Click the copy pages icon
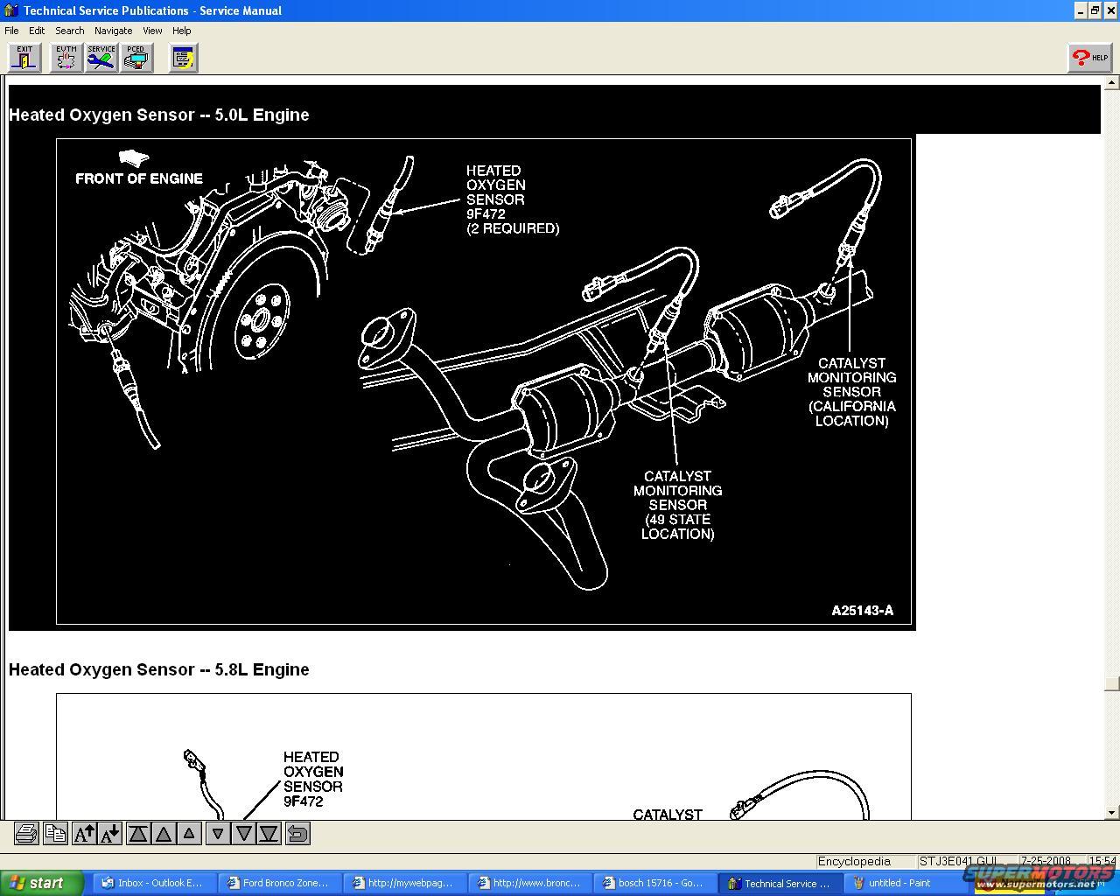 pos(55,834)
